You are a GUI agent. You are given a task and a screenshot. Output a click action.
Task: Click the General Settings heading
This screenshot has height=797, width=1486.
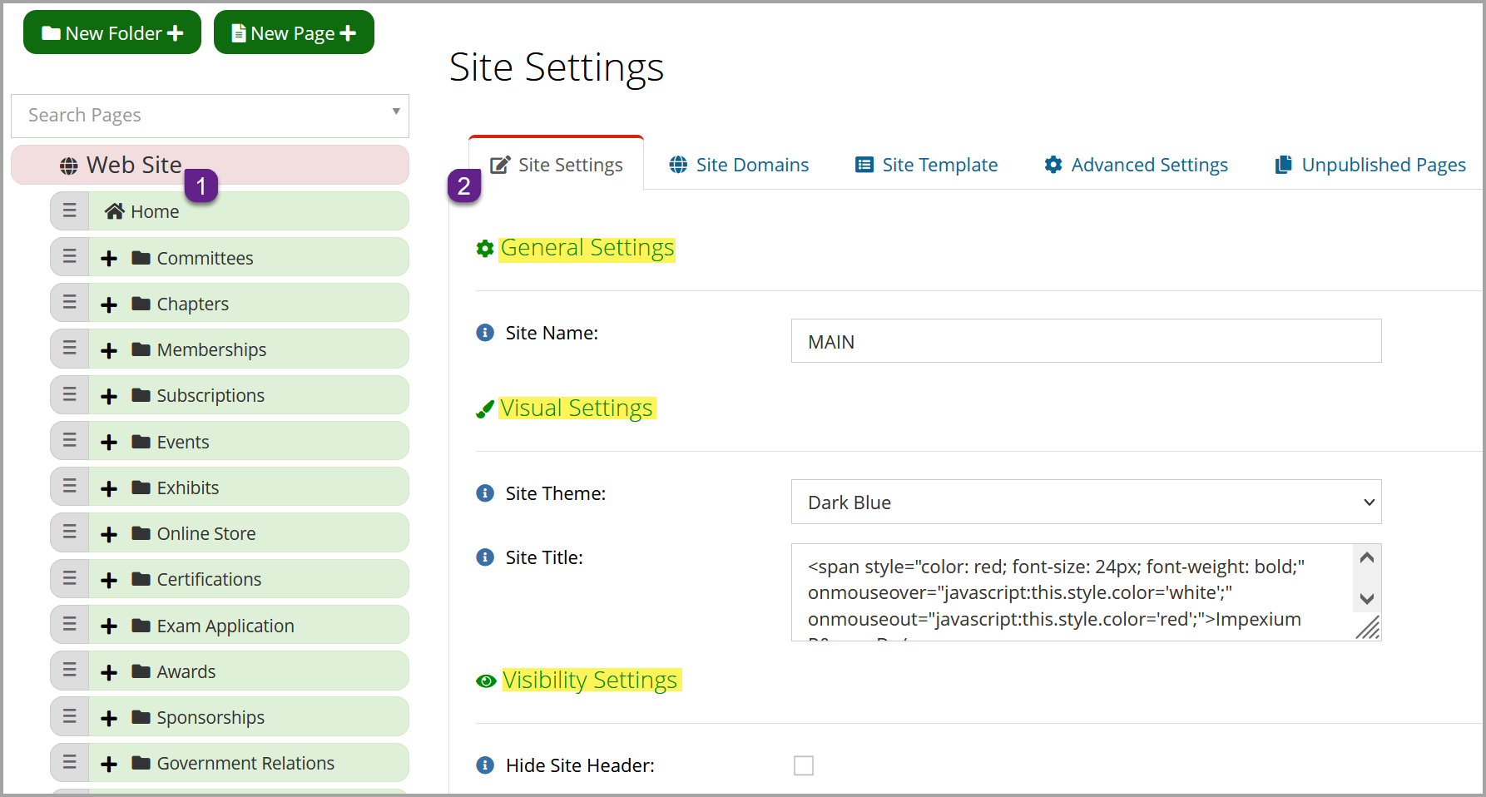[587, 248]
